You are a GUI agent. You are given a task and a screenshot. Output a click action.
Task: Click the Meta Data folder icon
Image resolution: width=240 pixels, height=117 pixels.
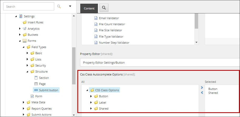28,102
